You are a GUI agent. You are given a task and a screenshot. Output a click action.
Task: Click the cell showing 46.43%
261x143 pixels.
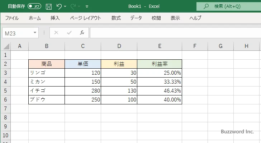160,91
